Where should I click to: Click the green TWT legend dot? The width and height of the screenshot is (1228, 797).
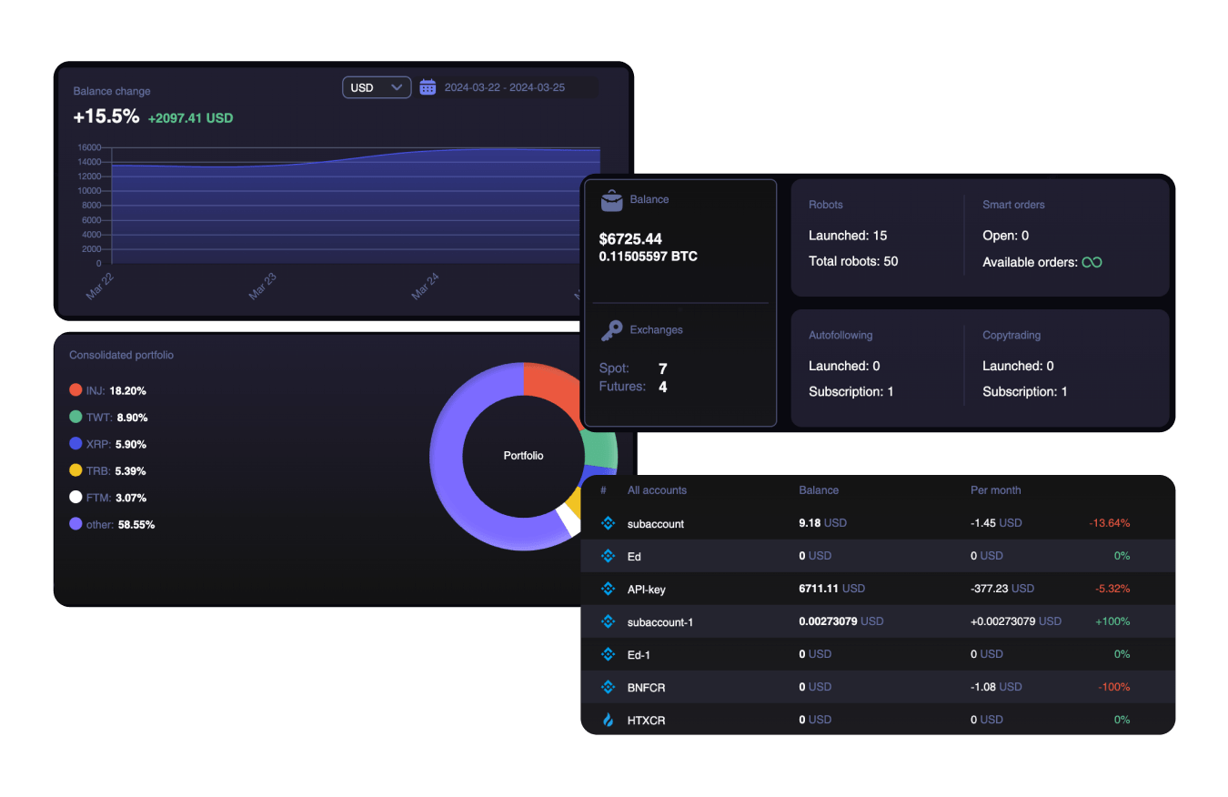pyautogui.click(x=75, y=417)
